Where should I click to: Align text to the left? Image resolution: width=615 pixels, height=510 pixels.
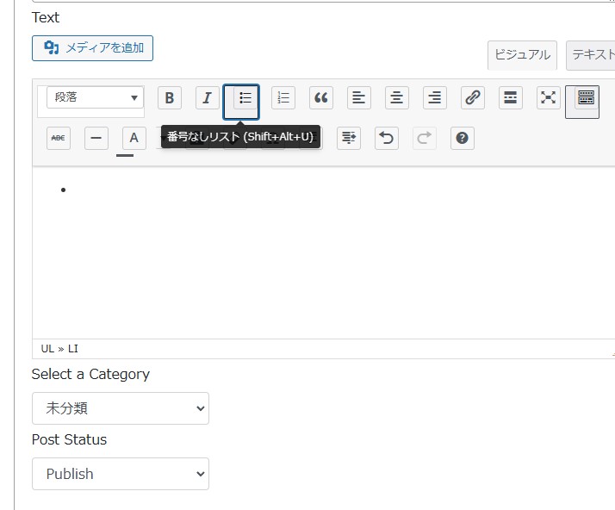(x=359, y=98)
